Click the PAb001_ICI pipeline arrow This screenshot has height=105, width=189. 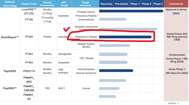(108, 96)
